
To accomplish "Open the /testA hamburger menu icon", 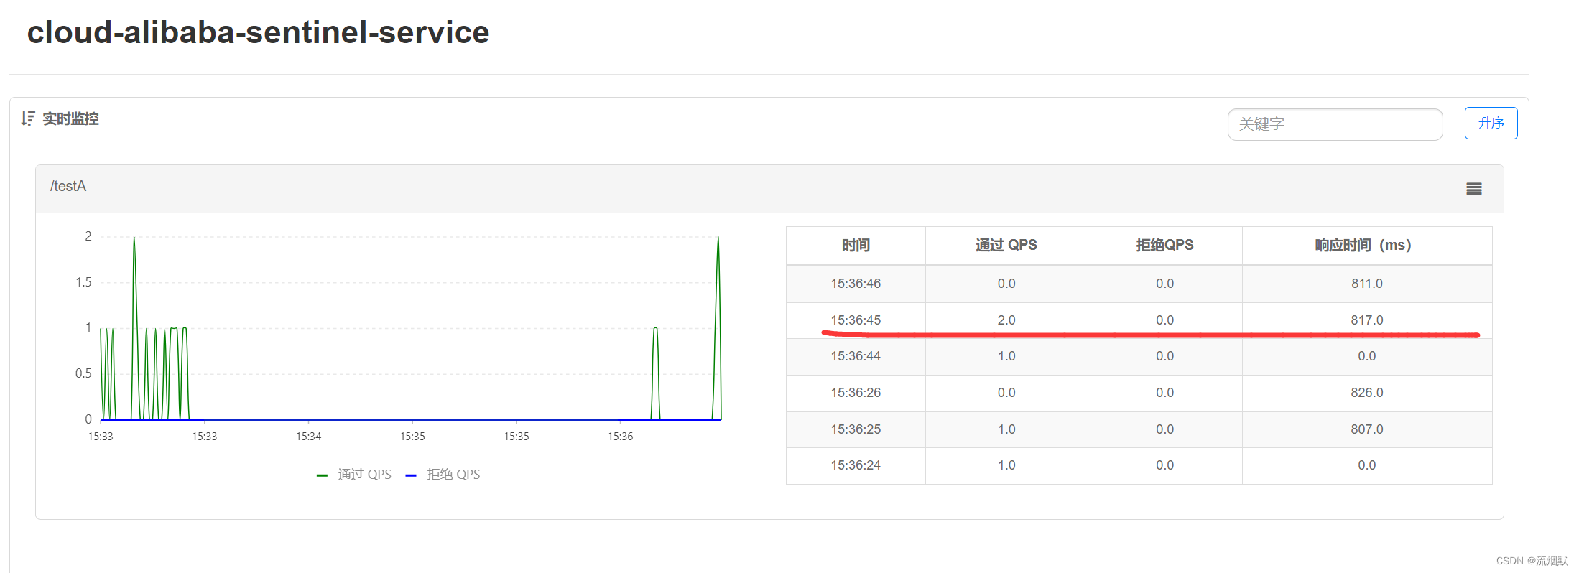I will click(x=1473, y=189).
